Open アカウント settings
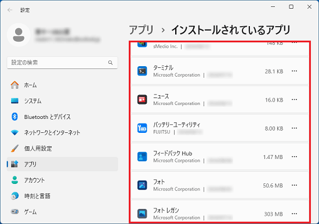 pos(62,180)
